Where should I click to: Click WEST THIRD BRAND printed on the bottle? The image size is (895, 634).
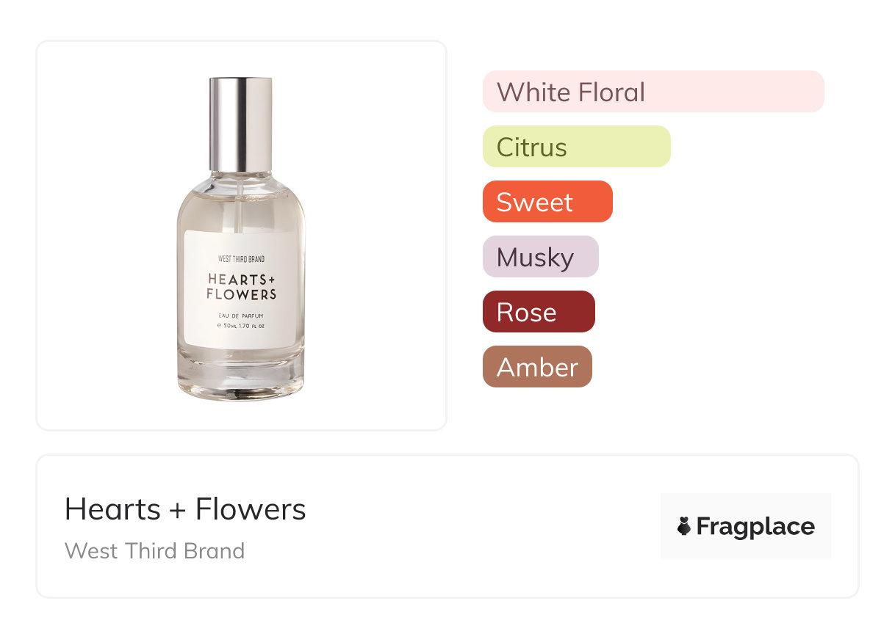coord(241,259)
